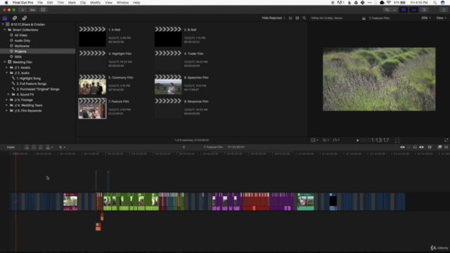450x253 pixels.
Task: Show the Libraries sidebar clapper icon
Action: point(5,18)
